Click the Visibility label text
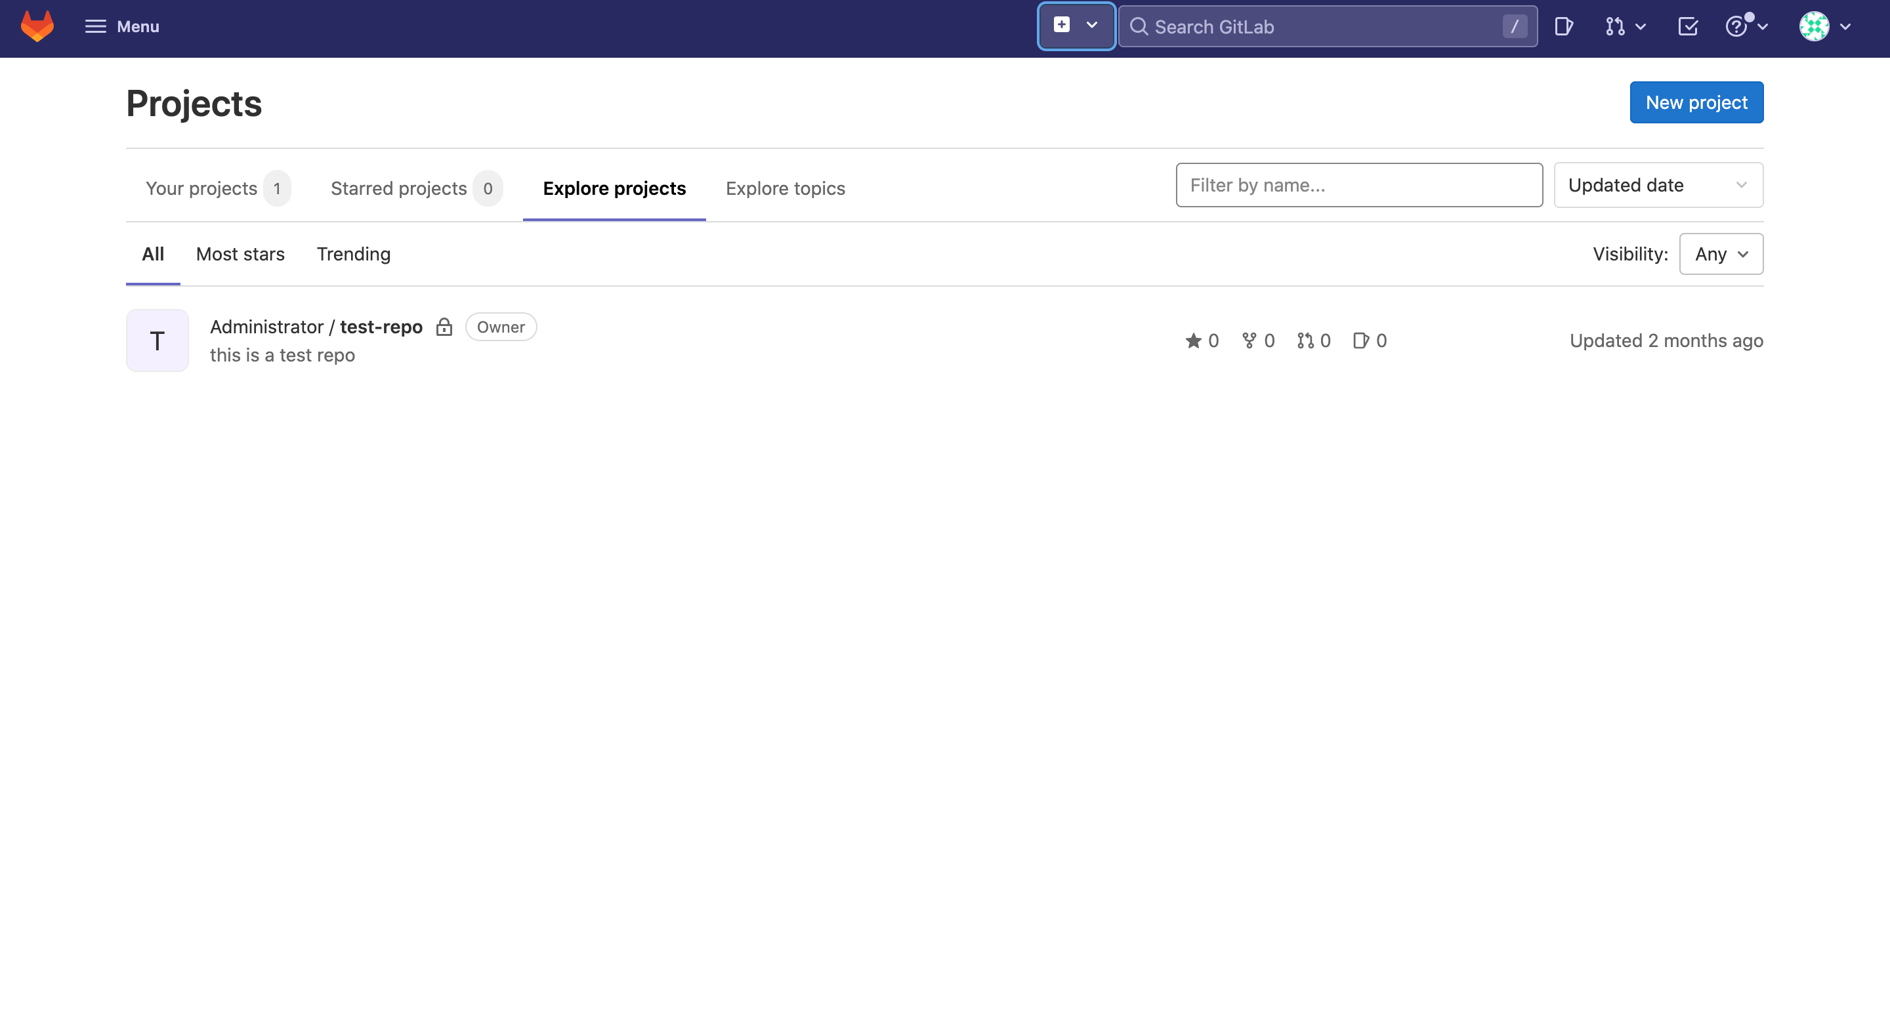Viewport: 1890px width, 1030px height. [x=1630, y=255]
